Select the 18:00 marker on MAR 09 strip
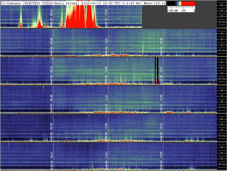Image resolution: width=227 pixels, height=171 pixels. (161, 41)
